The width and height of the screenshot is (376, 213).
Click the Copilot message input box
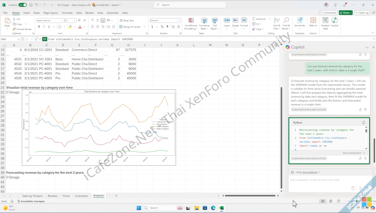pos(320,180)
